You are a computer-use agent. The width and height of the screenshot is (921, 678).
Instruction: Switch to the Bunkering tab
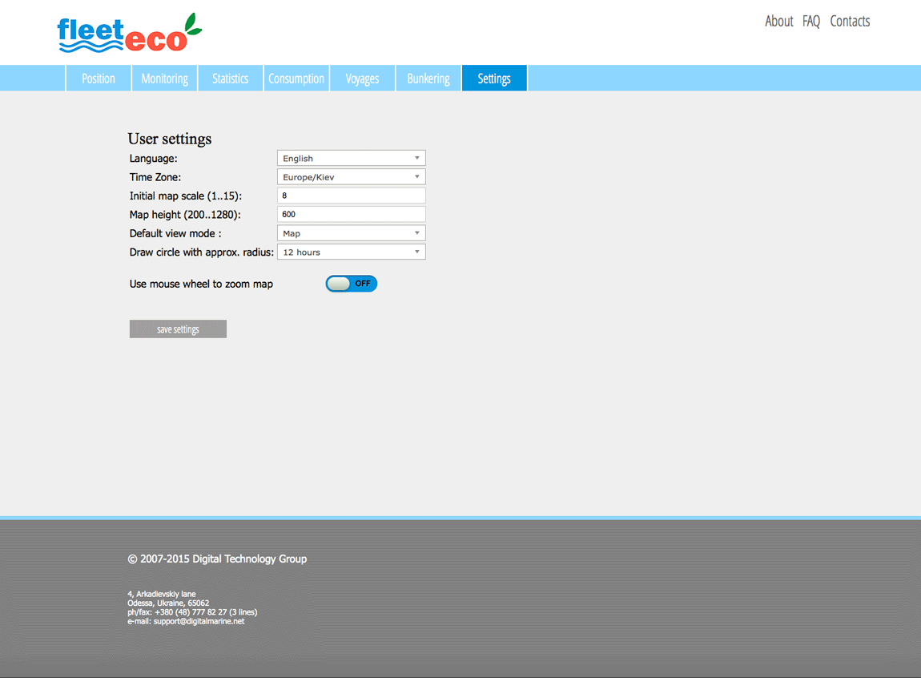point(428,79)
